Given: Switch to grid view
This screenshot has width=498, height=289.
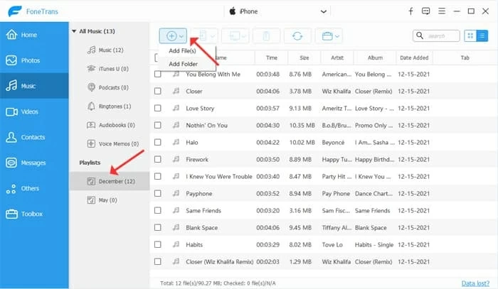Looking at the screenshot, I should pos(470,36).
